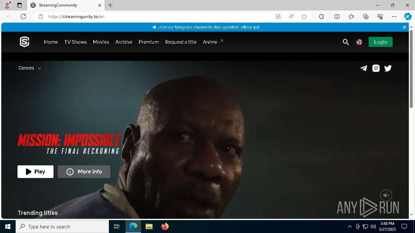Add this page to favorites star

[x=304, y=17]
